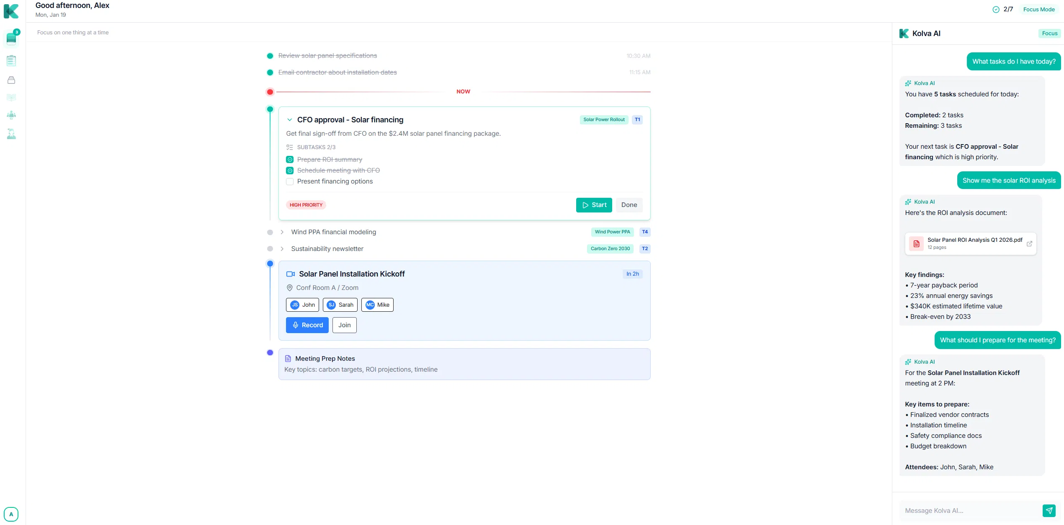
Task: Click the send message paper plane icon
Action: point(1049,510)
